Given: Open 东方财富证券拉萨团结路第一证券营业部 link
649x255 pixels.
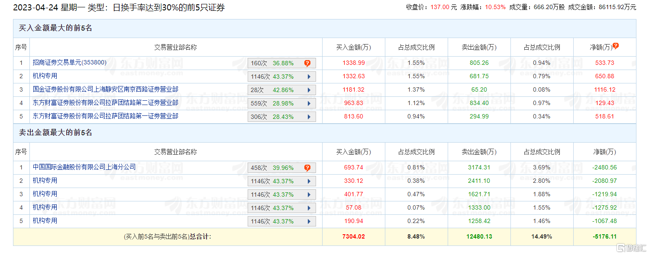Looking at the screenshot, I should tap(105, 116).
